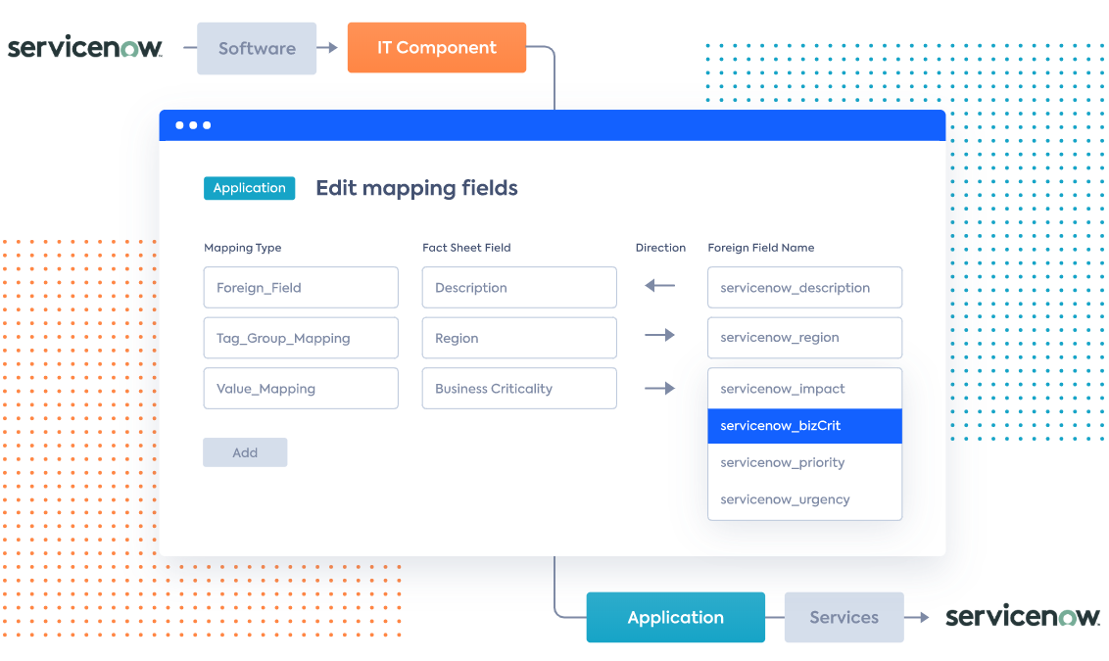Image resolution: width=1109 pixels, height=661 pixels.
Task: Select the Application tag label
Action: pos(249,188)
